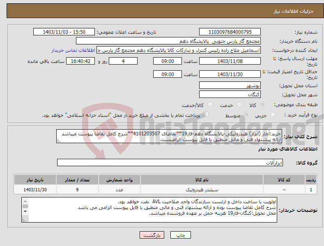324x246 pixels.
Task: Click the چاپ print button
Action: [x=181, y=235]
